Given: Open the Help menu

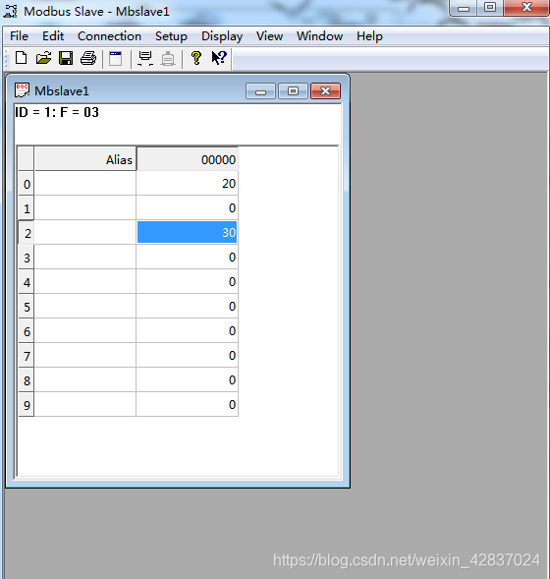Looking at the screenshot, I should pyautogui.click(x=369, y=36).
